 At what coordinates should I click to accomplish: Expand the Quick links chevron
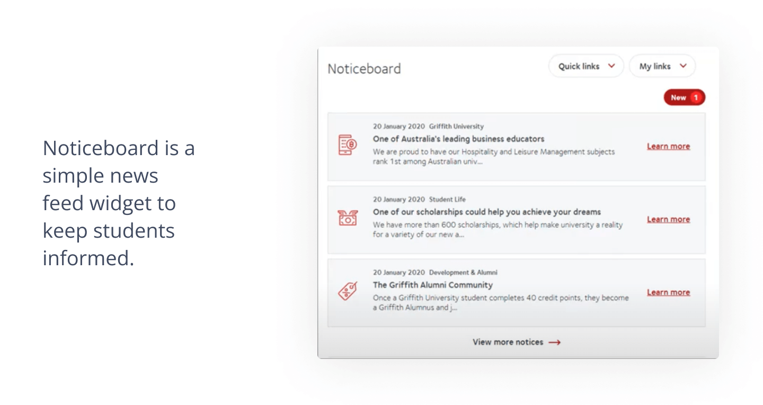[x=611, y=66]
